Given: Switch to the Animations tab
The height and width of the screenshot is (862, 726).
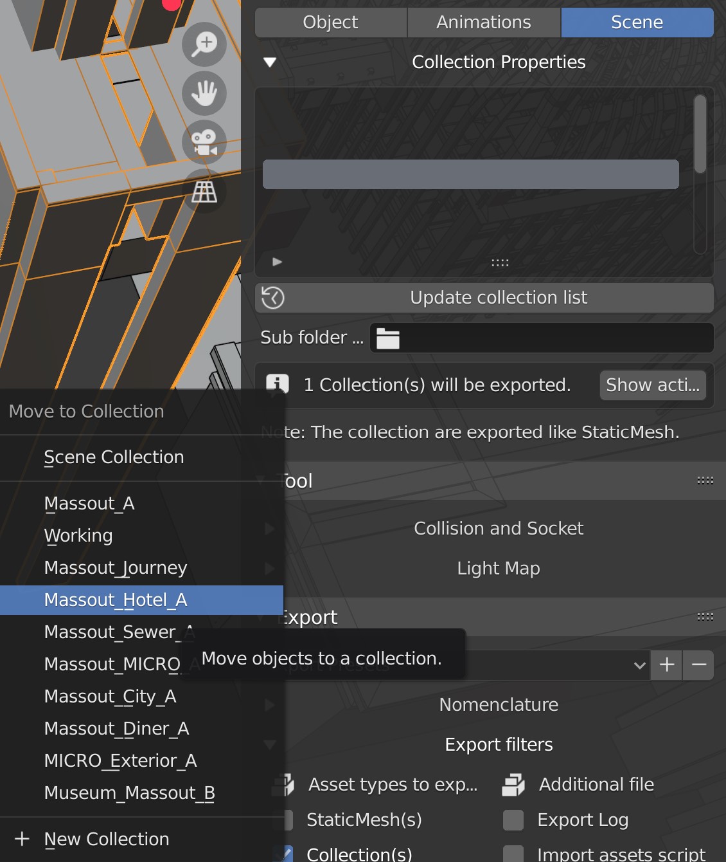Looking at the screenshot, I should [483, 22].
